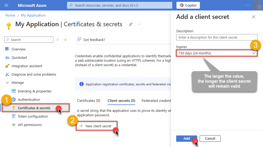Open My Application breadcrumb link
This screenshot has height=147, width=263.
coord(33,15)
